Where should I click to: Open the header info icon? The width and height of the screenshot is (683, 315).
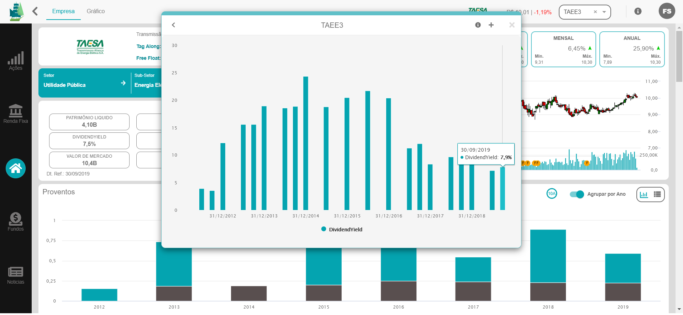point(638,11)
